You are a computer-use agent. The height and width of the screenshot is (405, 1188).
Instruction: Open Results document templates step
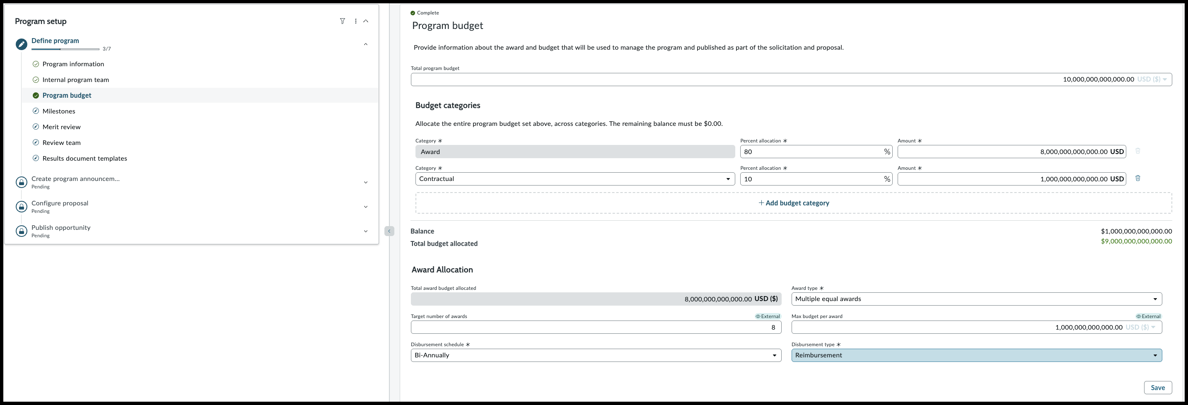[85, 158]
